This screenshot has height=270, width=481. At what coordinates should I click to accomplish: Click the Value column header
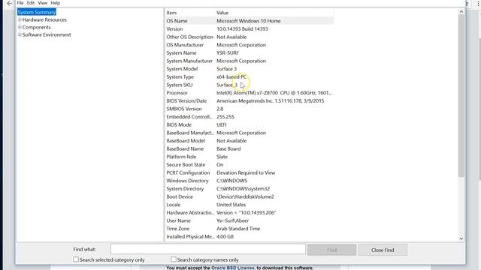(274, 13)
